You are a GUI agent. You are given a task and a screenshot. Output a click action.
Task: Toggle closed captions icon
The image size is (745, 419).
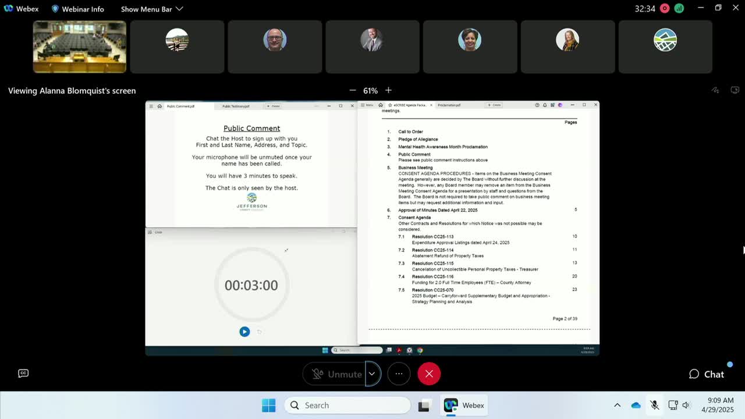tap(23, 374)
